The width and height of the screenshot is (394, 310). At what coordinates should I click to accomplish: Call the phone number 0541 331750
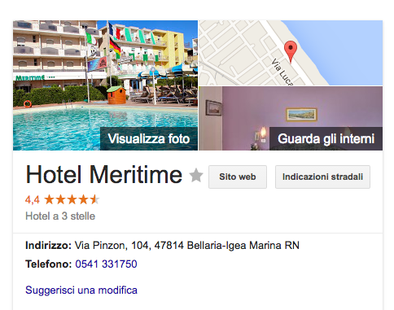[106, 264]
